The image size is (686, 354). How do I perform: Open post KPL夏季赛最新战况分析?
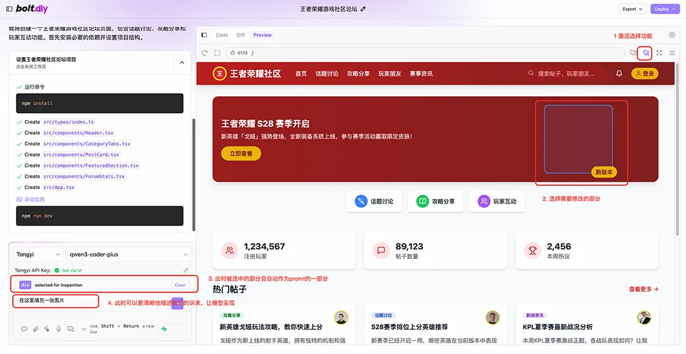click(558, 327)
